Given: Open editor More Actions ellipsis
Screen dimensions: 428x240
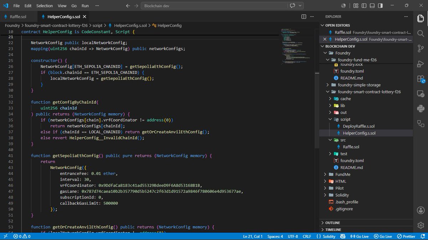Looking at the screenshot, I should (x=313, y=17).
